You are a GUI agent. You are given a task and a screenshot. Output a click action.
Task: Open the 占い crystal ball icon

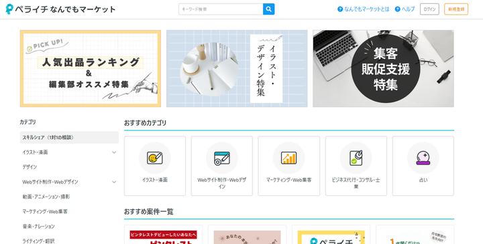pyautogui.click(x=423, y=158)
